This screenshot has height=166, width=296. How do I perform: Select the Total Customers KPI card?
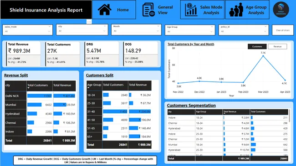tap(62, 54)
